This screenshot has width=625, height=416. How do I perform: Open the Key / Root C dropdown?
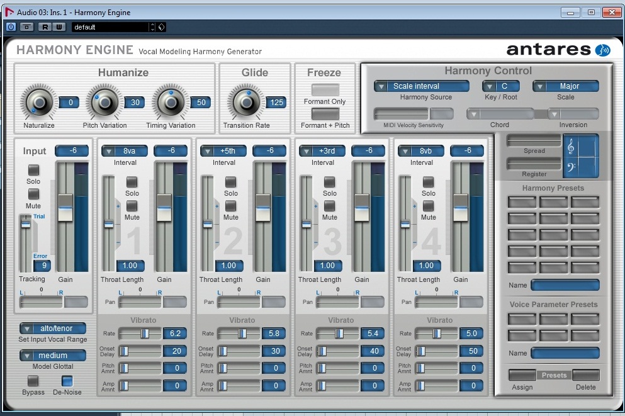pos(501,86)
